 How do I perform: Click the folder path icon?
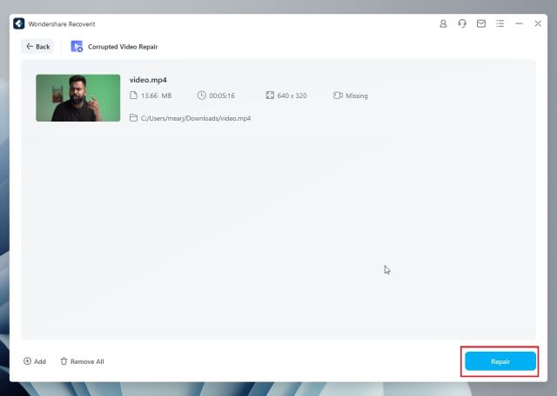pyautogui.click(x=133, y=118)
